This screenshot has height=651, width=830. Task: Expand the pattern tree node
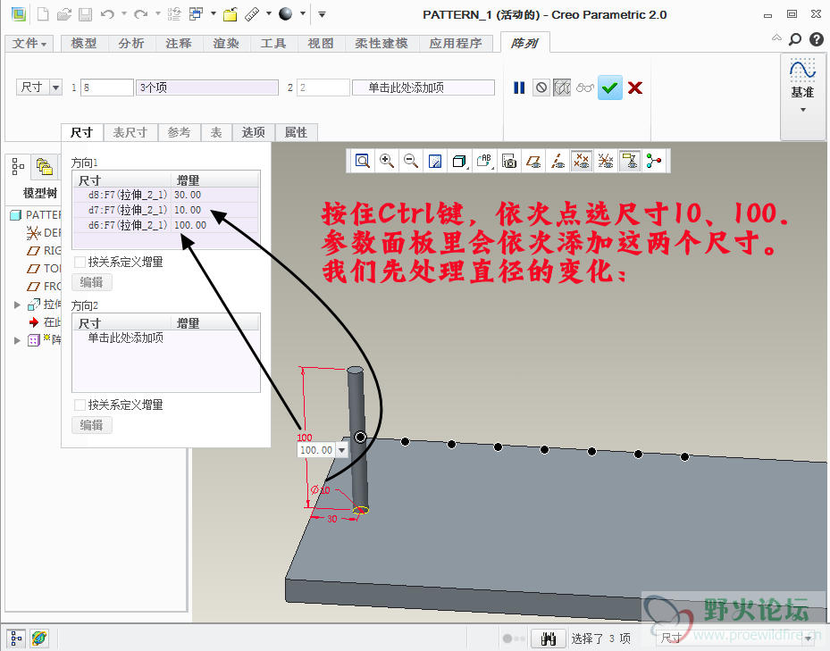(x=18, y=340)
